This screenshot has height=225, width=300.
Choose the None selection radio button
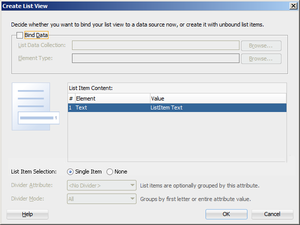[110, 171]
